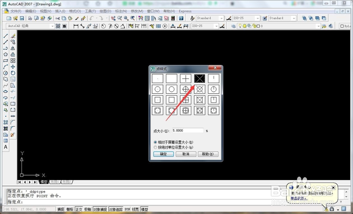This screenshot has height=214, width=353.
Task: Select the square with X point style
Action: pyautogui.click(x=199, y=100)
